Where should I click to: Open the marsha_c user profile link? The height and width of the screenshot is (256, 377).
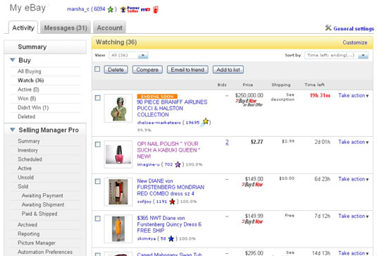(78, 9)
